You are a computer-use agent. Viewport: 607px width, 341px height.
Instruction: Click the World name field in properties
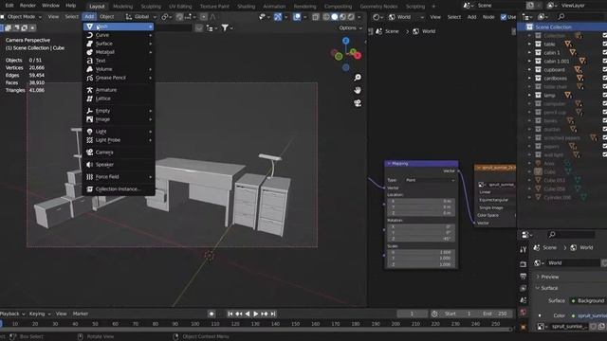[573, 263]
